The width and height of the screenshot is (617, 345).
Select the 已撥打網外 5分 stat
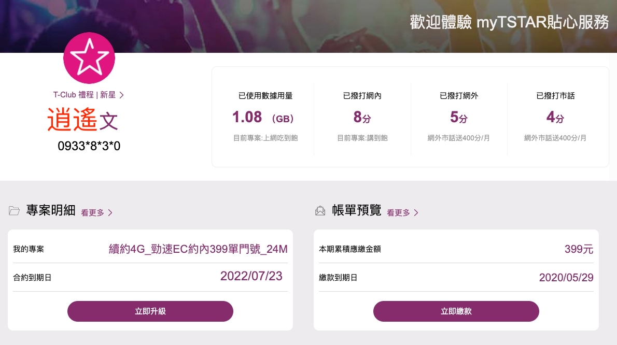(x=459, y=117)
